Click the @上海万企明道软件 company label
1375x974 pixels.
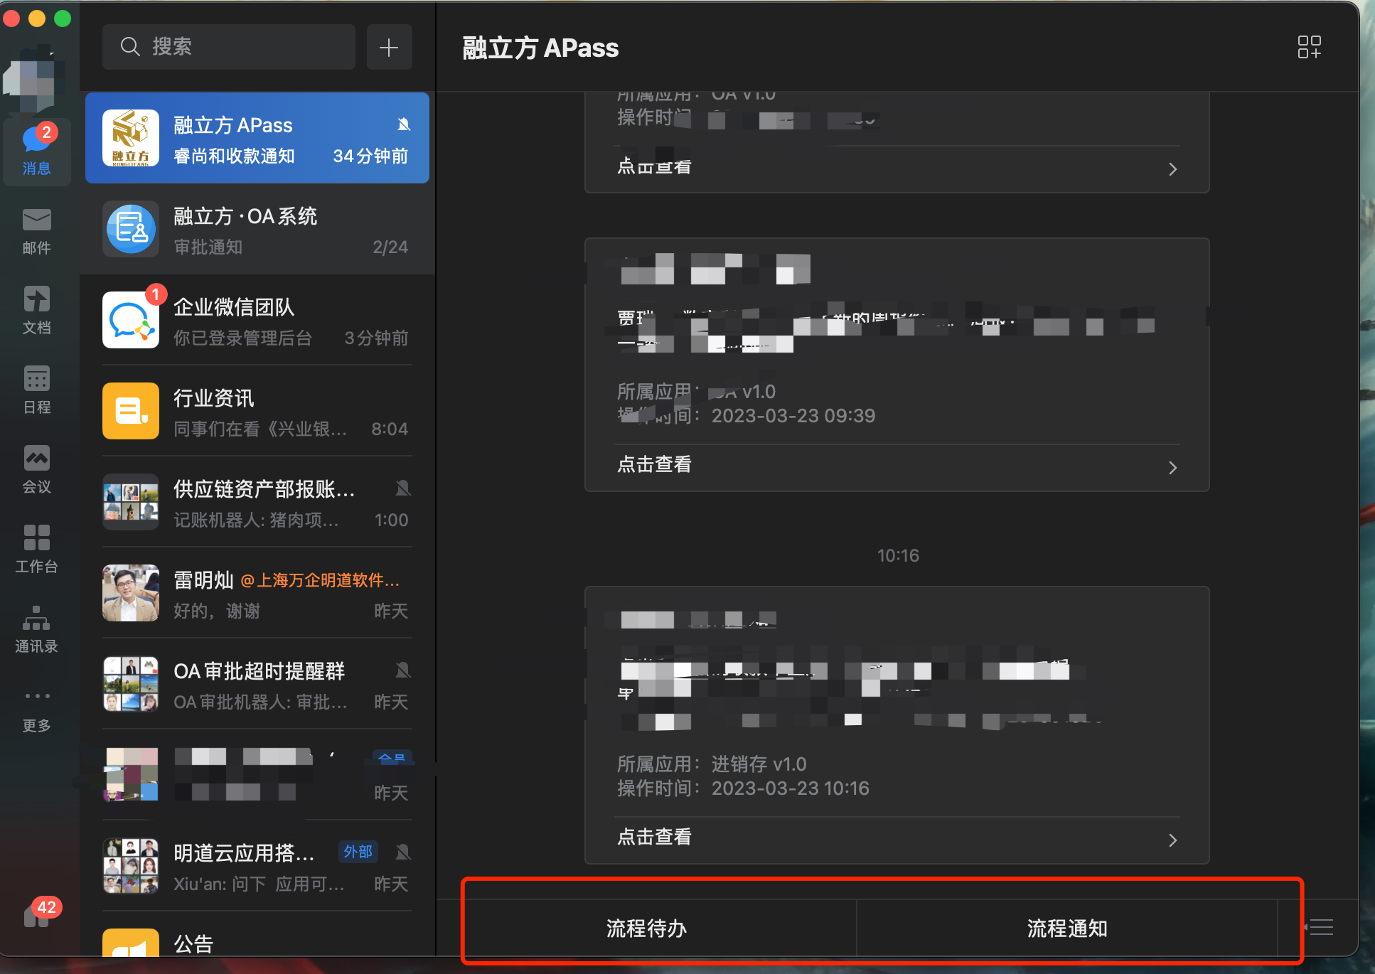(321, 580)
